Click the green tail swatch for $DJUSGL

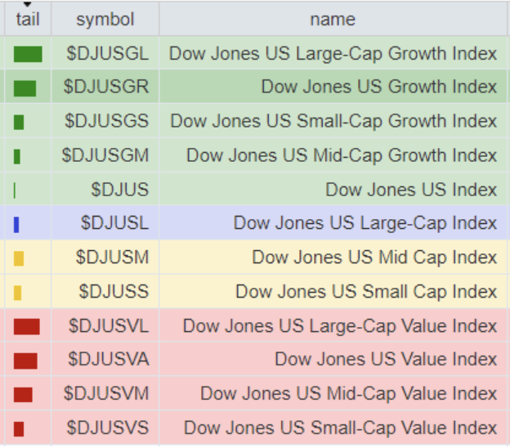pos(27,54)
